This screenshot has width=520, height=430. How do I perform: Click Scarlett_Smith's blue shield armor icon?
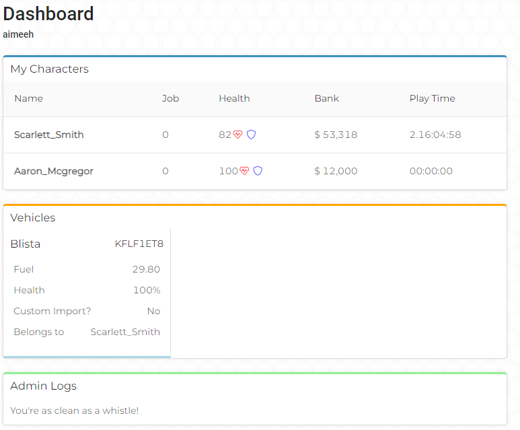click(251, 135)
